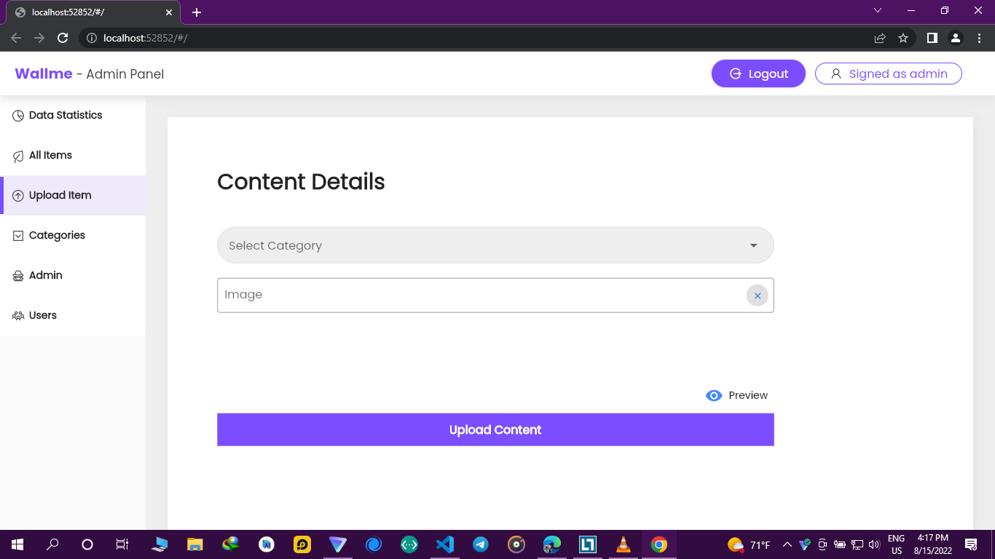This screenshot has width=995, height=559.
Task: Click the 71°F weather widget
Action: pyautogui.click(x=749, y=544)
